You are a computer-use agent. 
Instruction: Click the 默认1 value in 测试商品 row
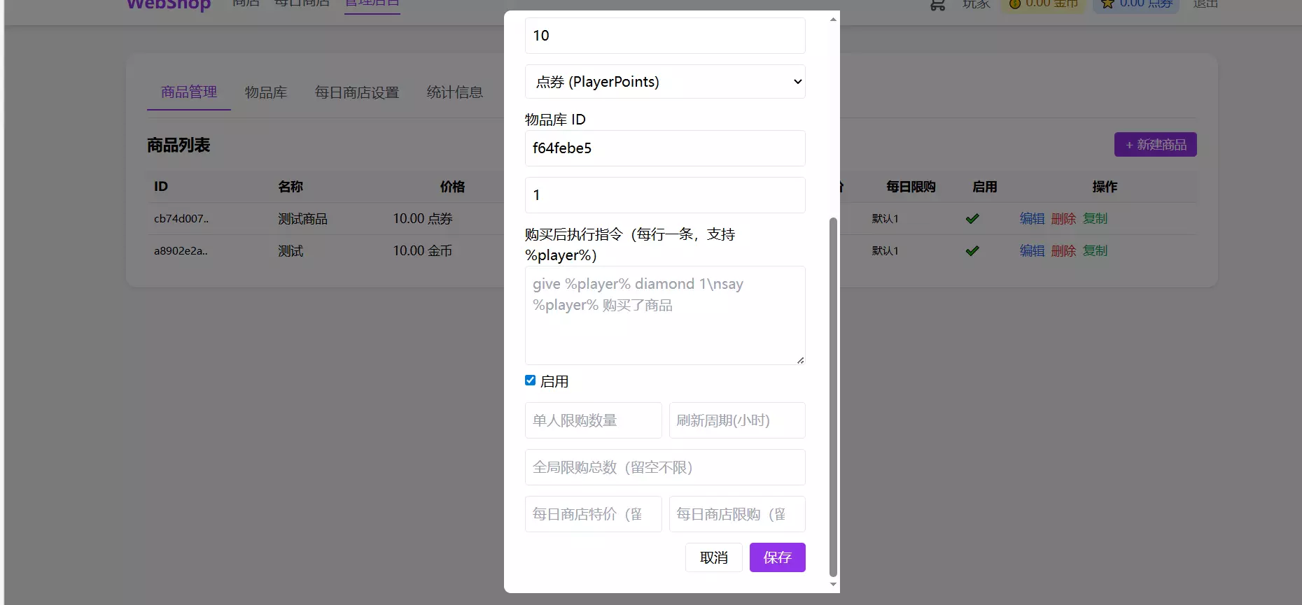point(885,219)
